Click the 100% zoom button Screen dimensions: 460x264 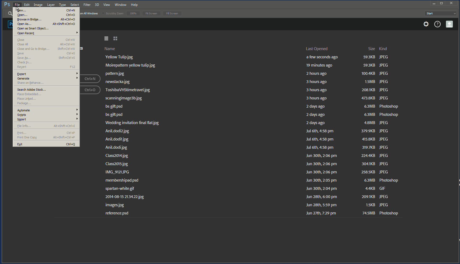(133, 13)
